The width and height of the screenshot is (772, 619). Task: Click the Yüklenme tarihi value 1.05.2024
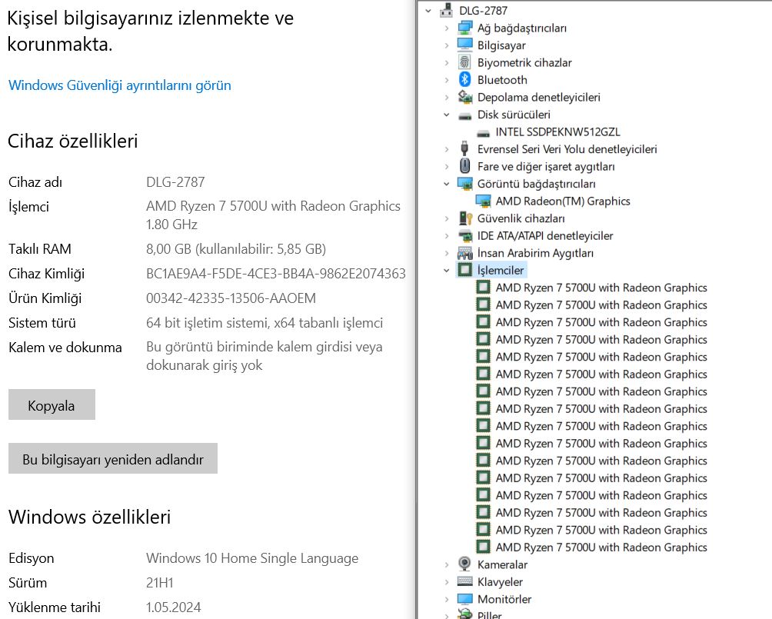[173, 607]
